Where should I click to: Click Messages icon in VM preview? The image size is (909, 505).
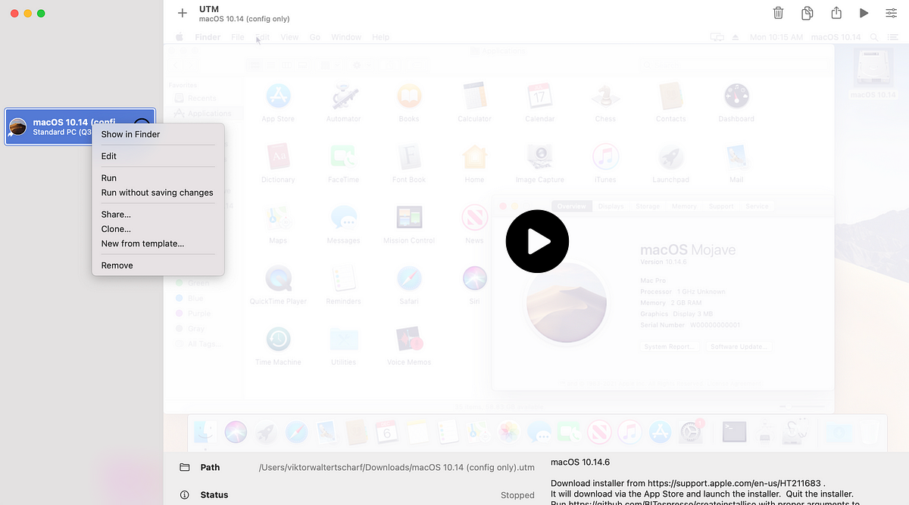344,218
